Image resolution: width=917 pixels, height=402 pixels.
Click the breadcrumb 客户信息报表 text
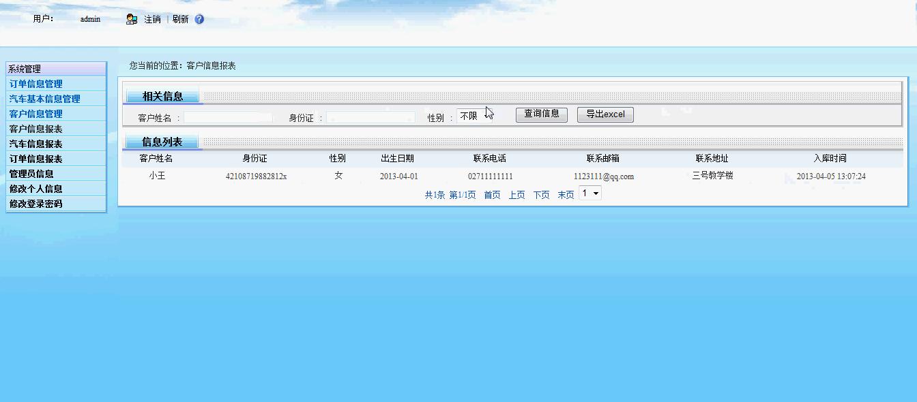point(211,66)
